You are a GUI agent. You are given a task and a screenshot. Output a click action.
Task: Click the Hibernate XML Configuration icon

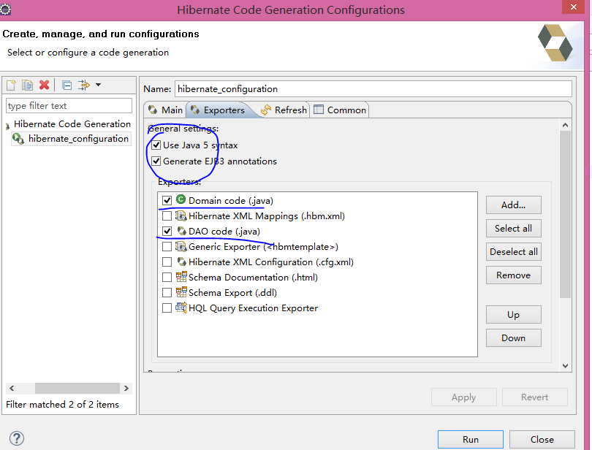click(181, 262)
